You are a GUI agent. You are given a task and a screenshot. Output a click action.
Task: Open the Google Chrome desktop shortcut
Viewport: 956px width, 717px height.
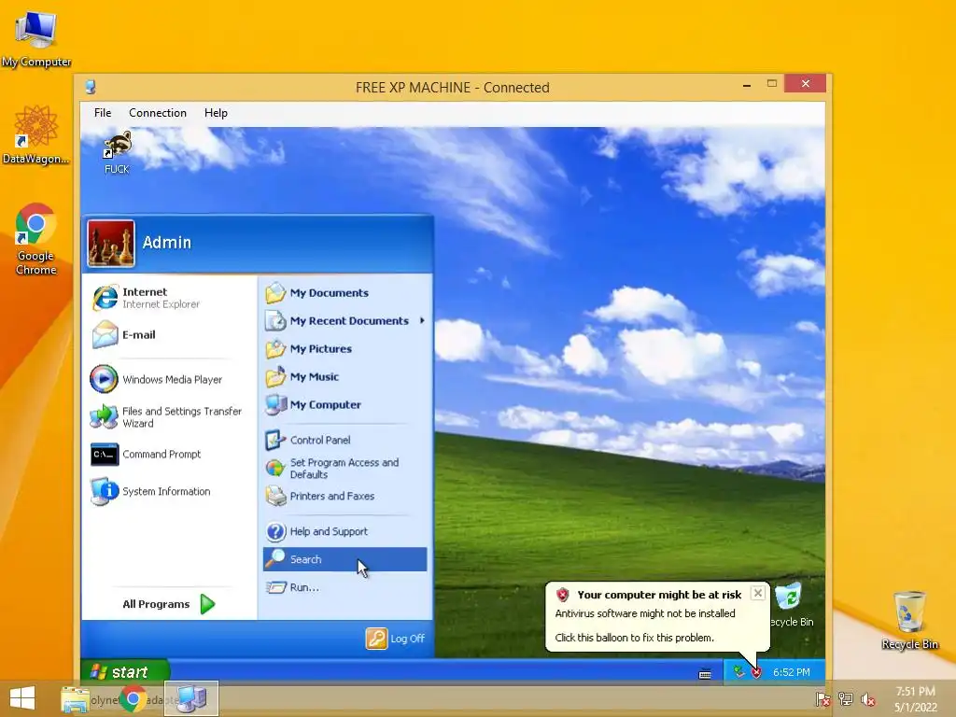tap(36, 239)
